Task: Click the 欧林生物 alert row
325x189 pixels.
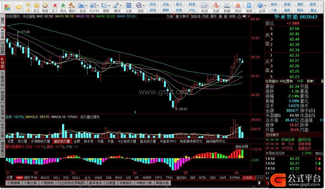Action: point(294,140)
